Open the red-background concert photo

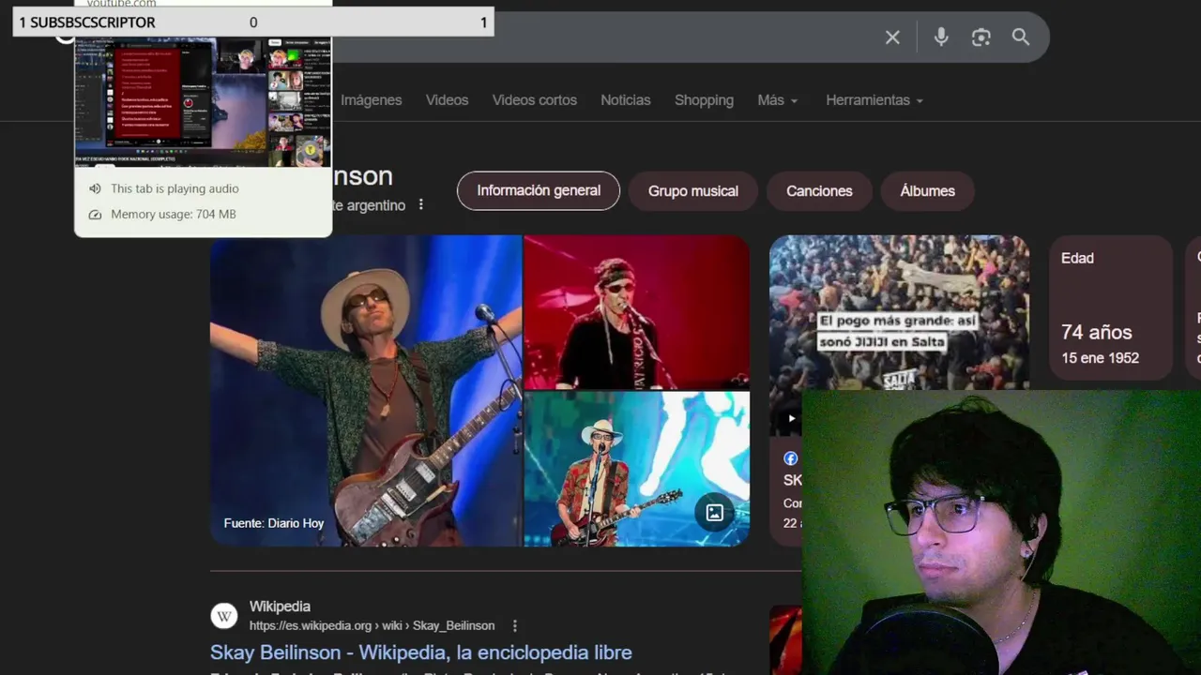[636, 311]
